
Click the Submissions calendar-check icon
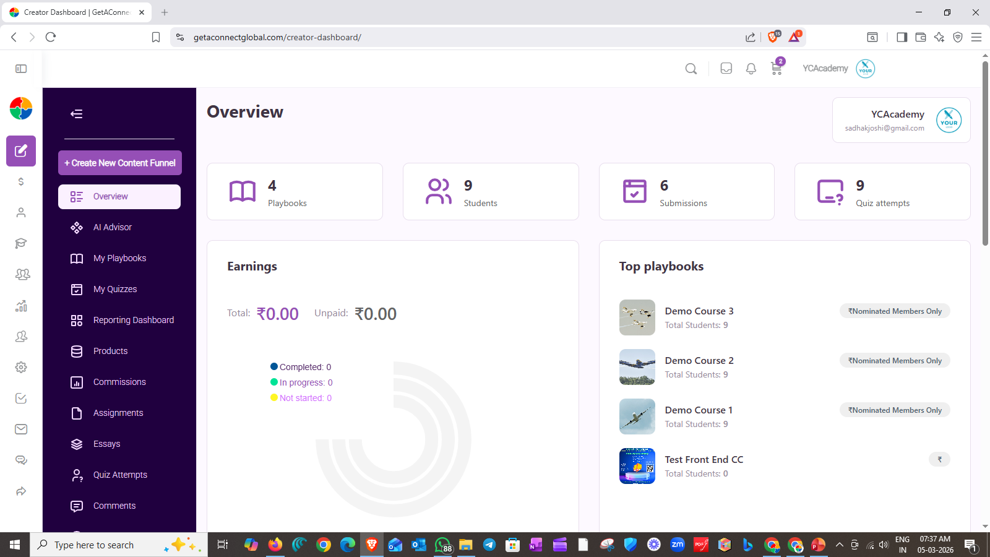click(635, 191)
